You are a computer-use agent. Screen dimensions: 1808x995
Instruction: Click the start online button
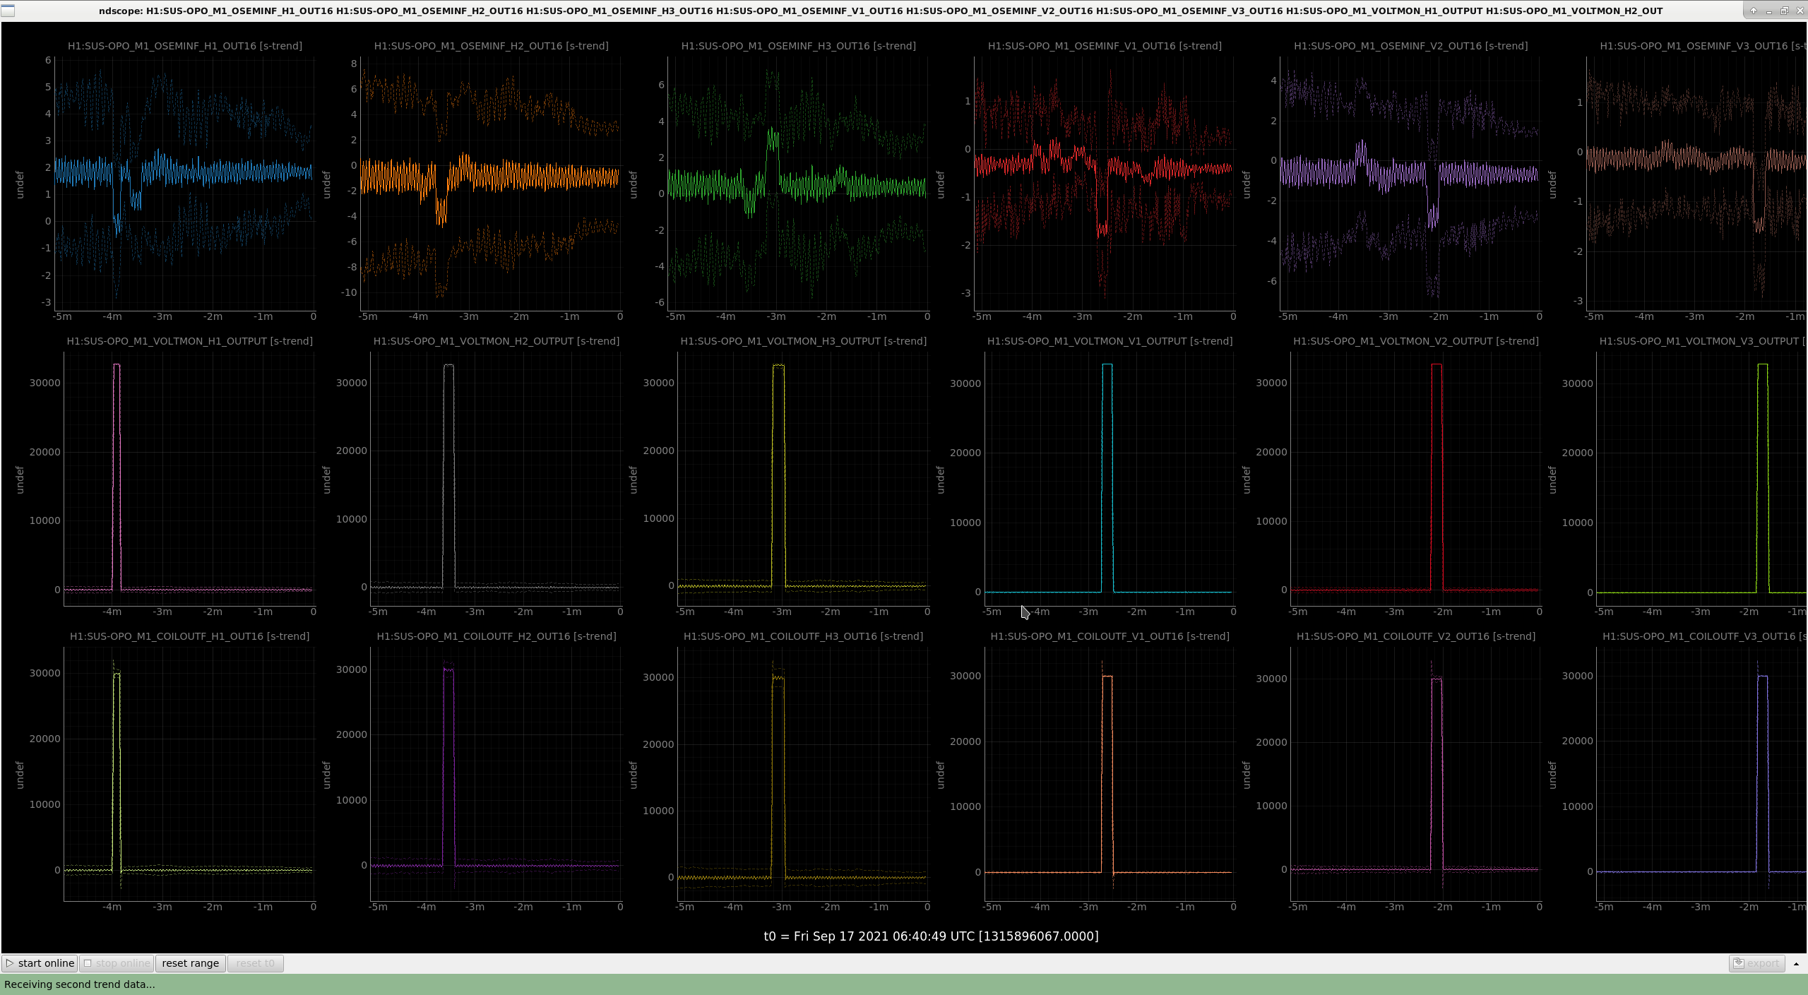tap(40, 963)
